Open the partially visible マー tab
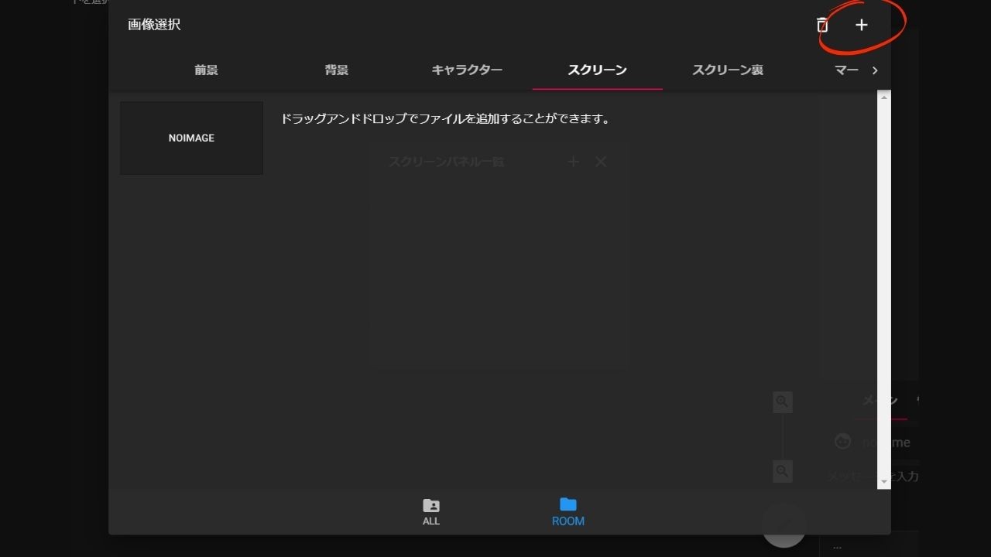 click(x=845, y=70)
